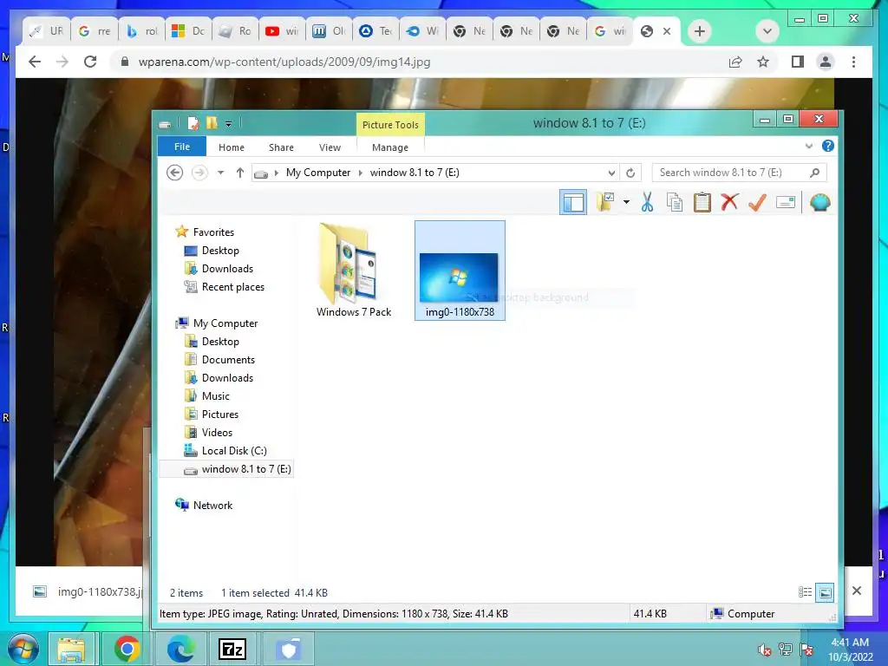Open the Explorer address bar history dropdown
Viewport: 888px width, 666px height.
611,173
